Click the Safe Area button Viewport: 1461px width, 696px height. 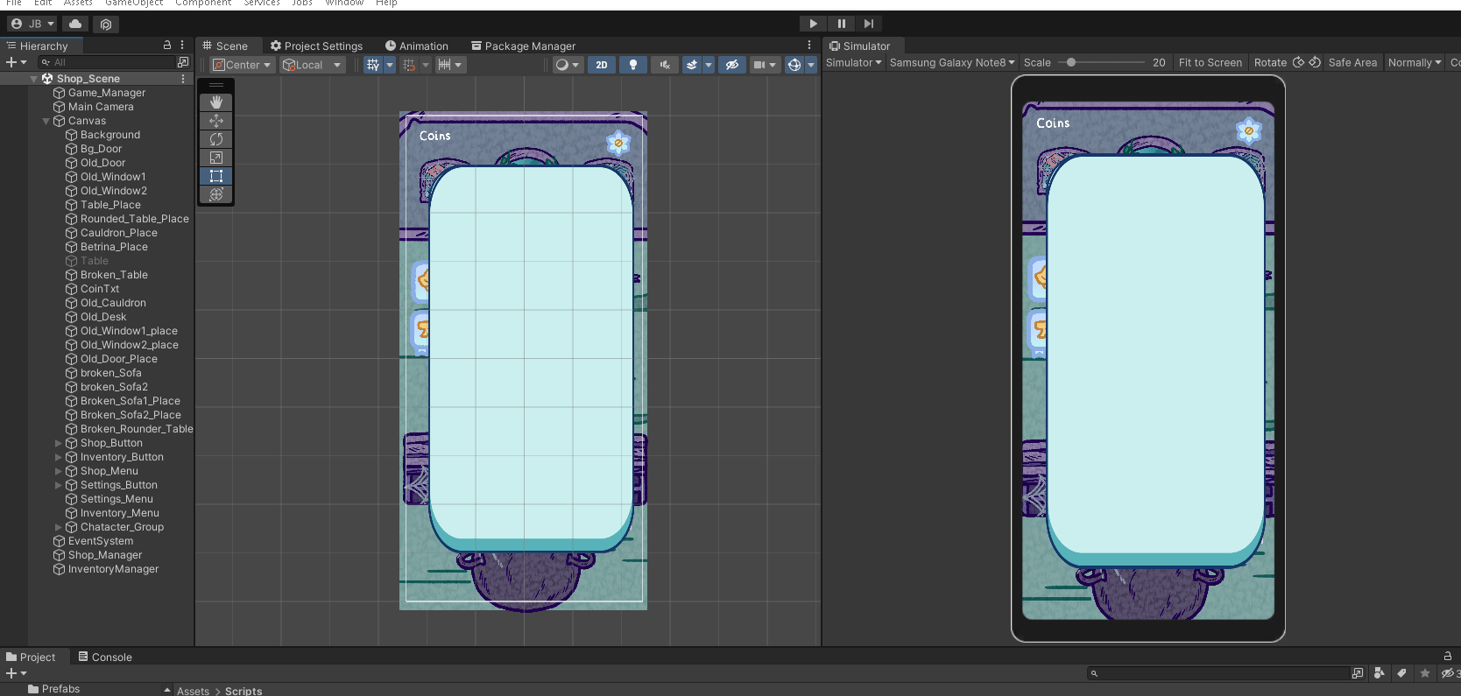tap(1352, 62)
